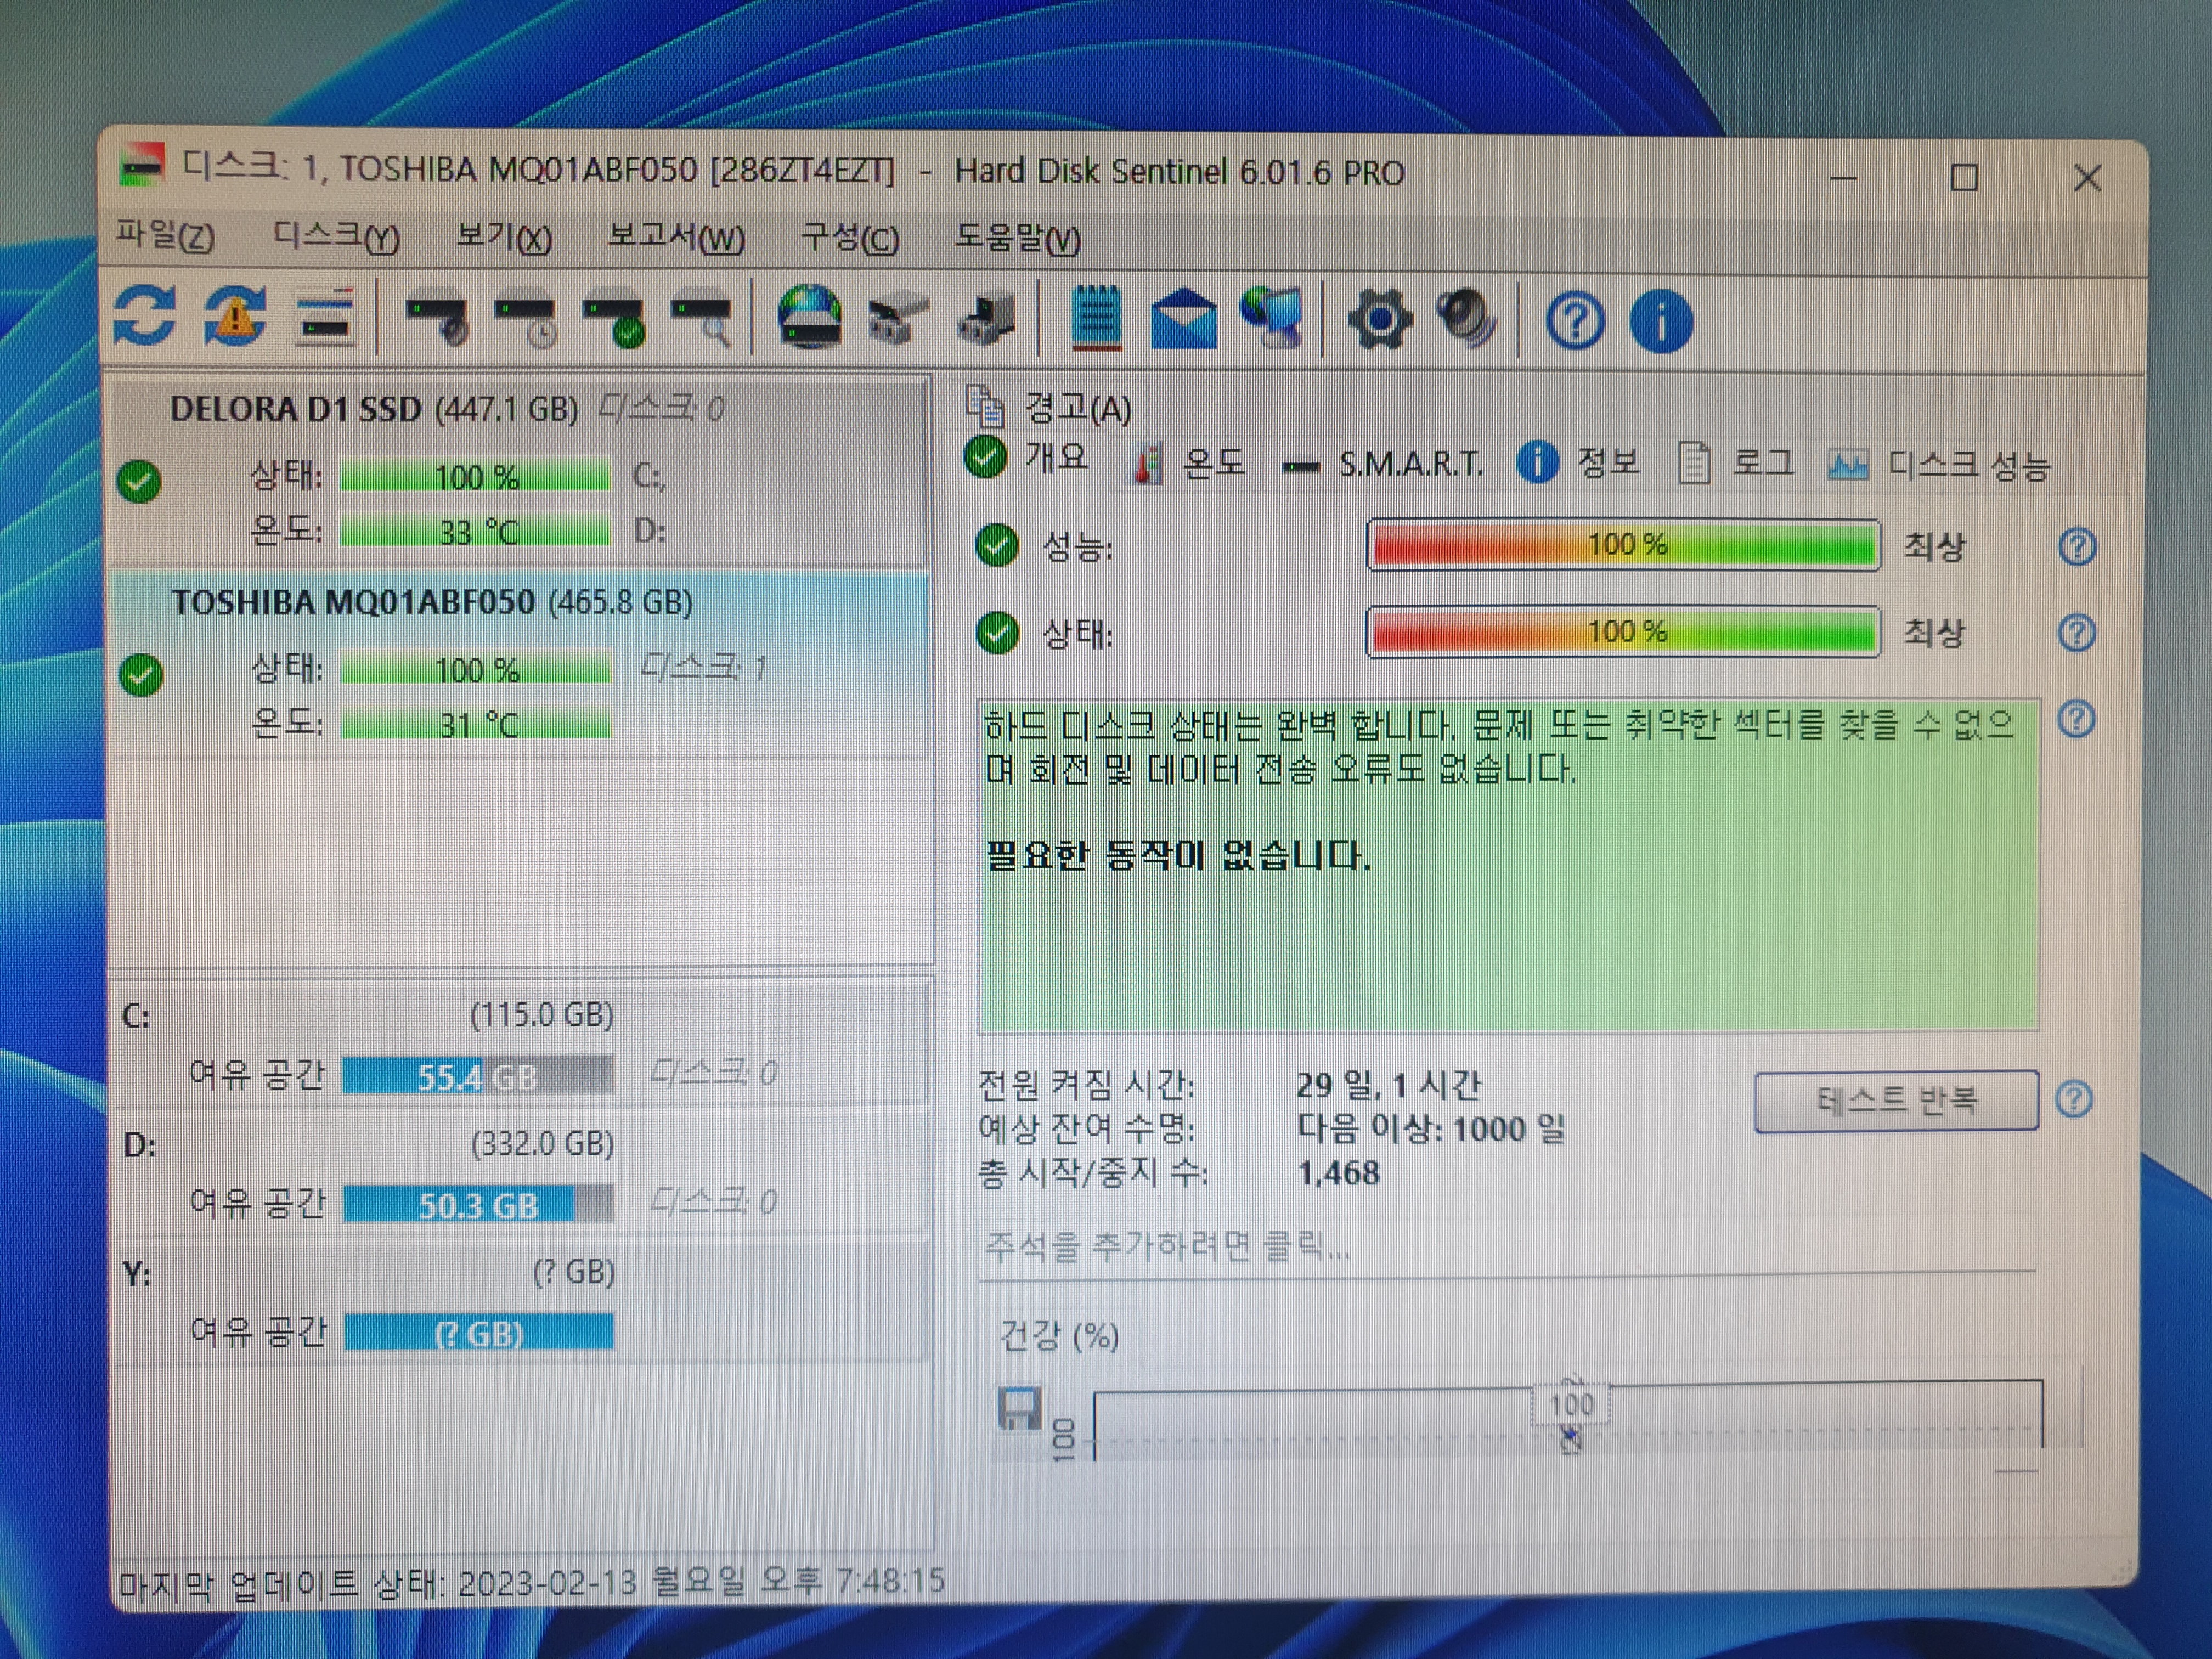The width and height of the screenshot is (2212, 1659).
Task: Open the 디스크(Y) menu
Action: [x=337, y=237]
